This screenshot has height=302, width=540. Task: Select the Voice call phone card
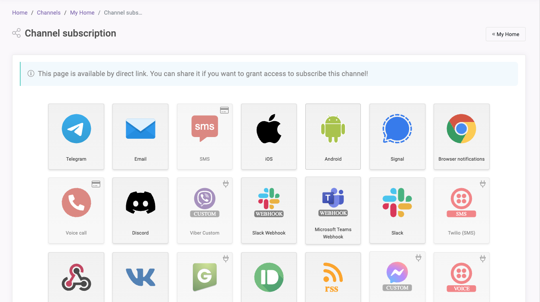point(76,210)
